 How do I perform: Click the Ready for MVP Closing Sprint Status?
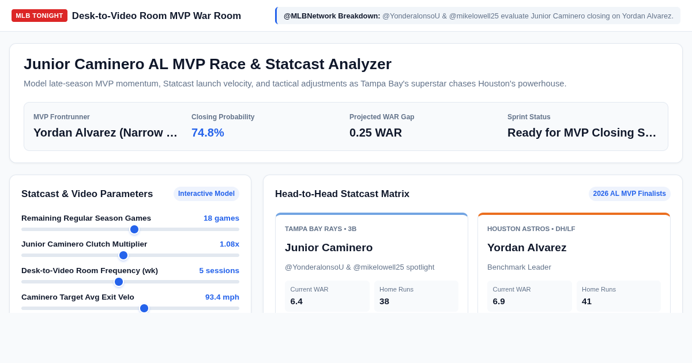click(582, 133)
